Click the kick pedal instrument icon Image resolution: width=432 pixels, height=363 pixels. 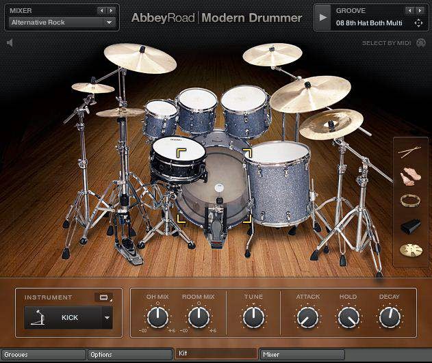[x=38, y=318]
